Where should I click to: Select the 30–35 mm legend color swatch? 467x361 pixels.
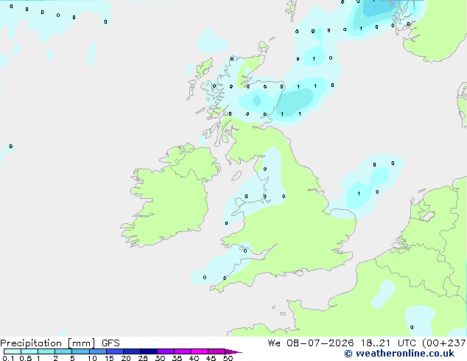(165, 351)
